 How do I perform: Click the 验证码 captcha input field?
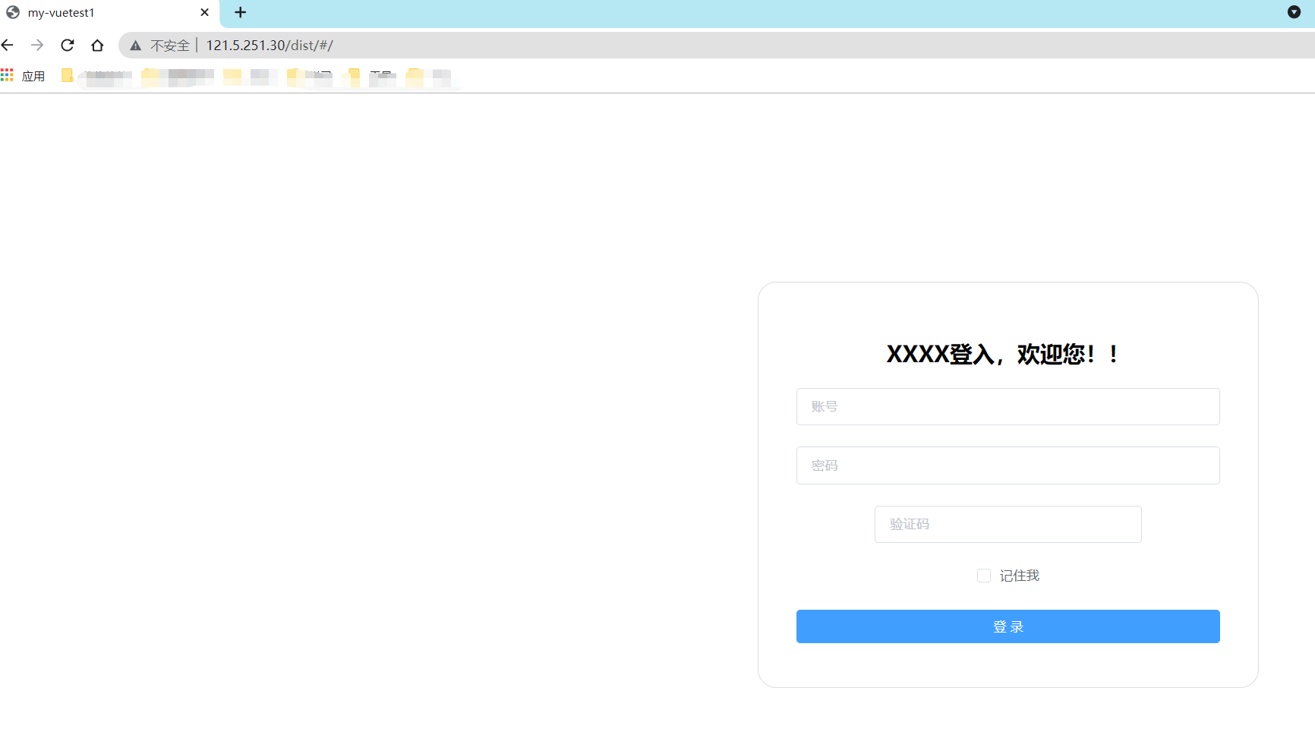[1008, 525]
